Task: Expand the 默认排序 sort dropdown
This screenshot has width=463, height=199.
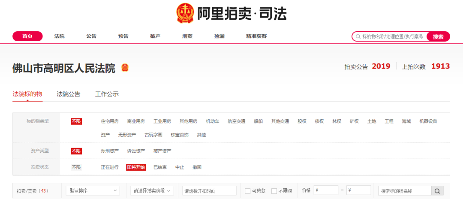Action: click(93, 190)
